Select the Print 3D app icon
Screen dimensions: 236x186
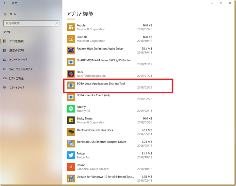click(71, 39)
